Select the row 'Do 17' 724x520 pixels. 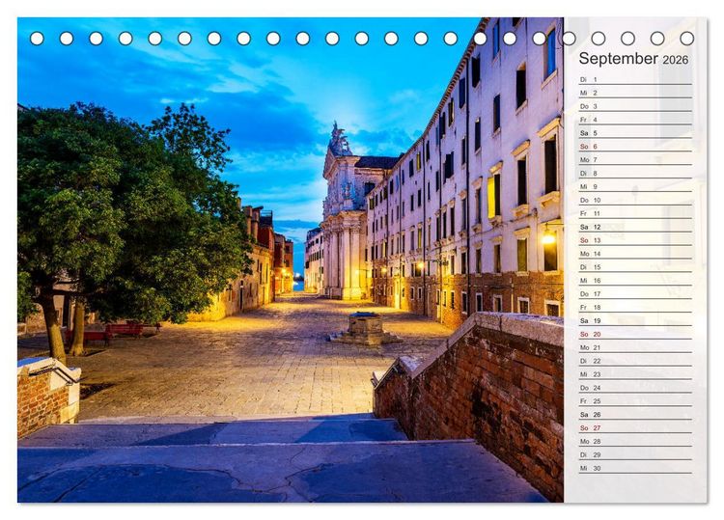pyautogui.click(x=635, y=293)
